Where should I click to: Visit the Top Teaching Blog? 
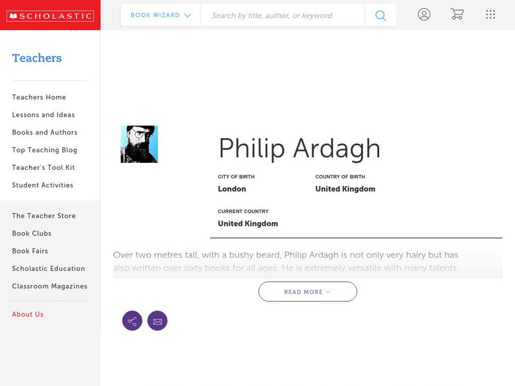(44, 150)
